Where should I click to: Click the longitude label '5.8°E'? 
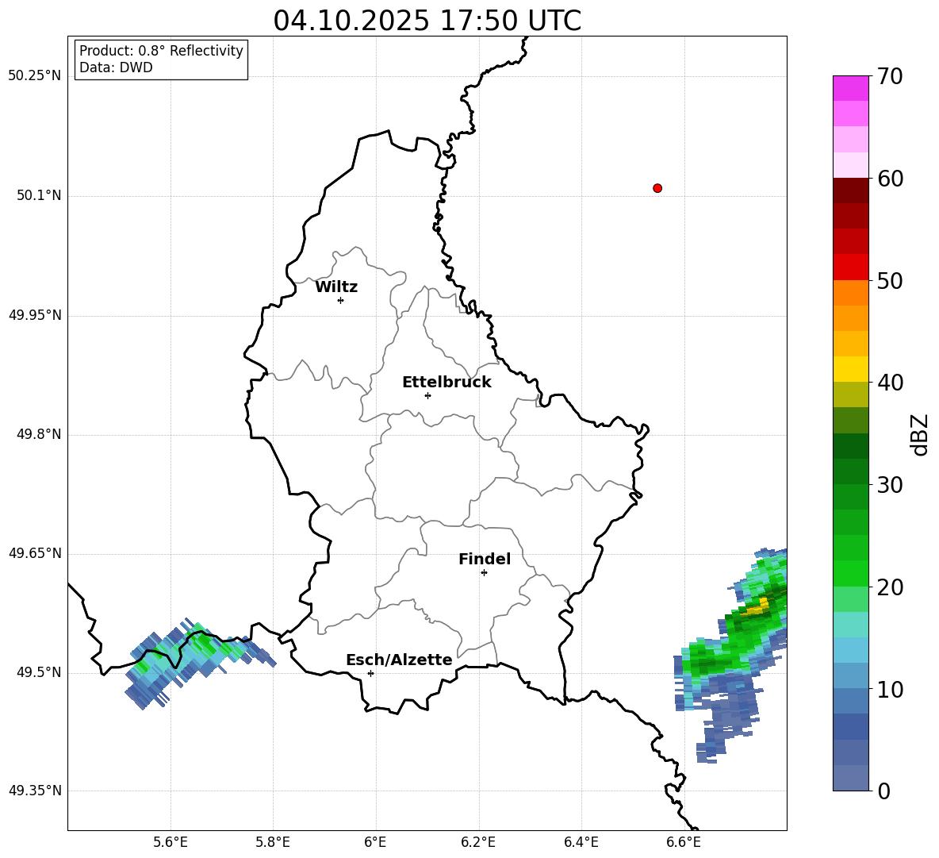pos(273,842)
